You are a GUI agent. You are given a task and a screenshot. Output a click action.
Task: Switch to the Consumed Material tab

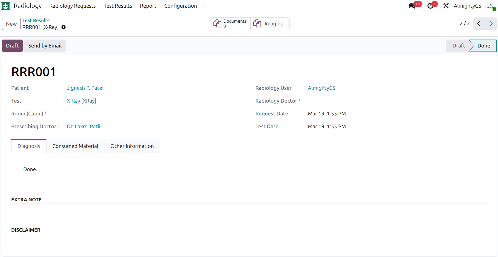pos(75,146)
